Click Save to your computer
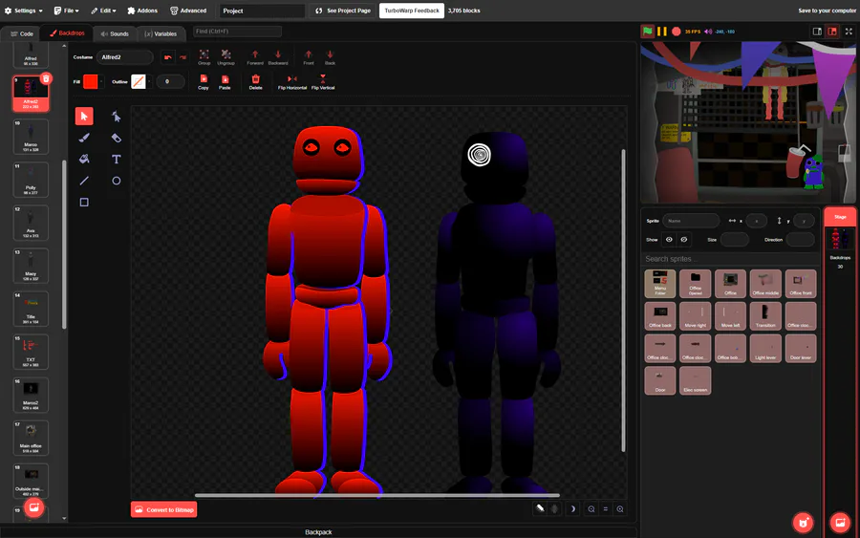The width and height of the screenshot is (860, 538). click(828, 11)
